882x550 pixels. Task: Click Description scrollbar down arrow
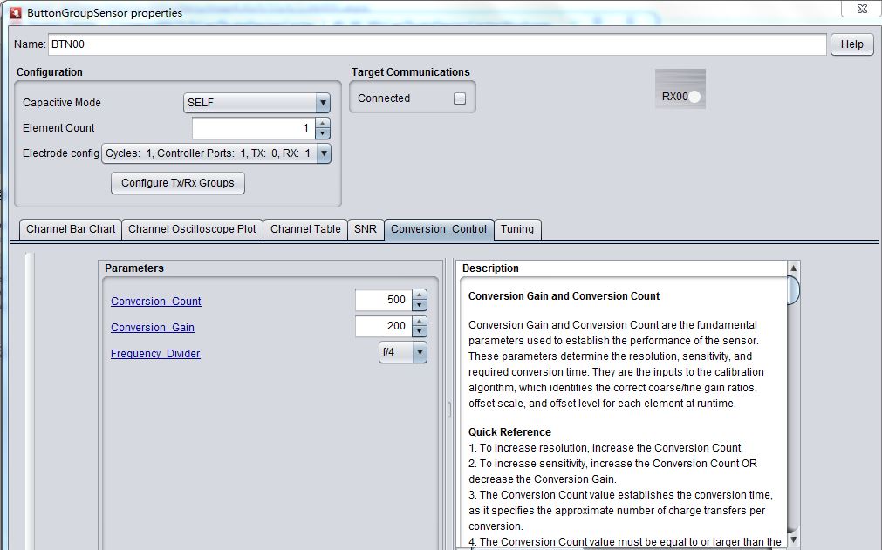tap(793, 540)
